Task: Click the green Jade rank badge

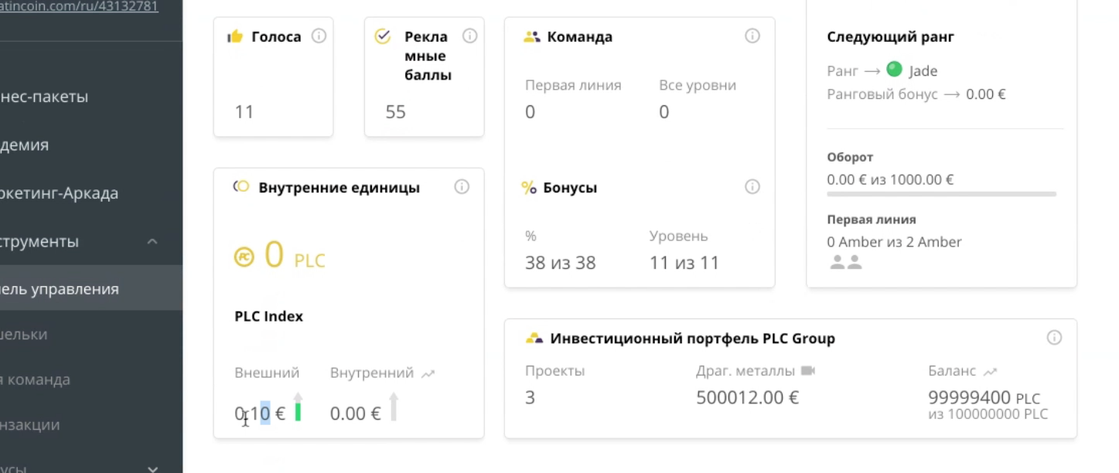Action: [894, 70]
